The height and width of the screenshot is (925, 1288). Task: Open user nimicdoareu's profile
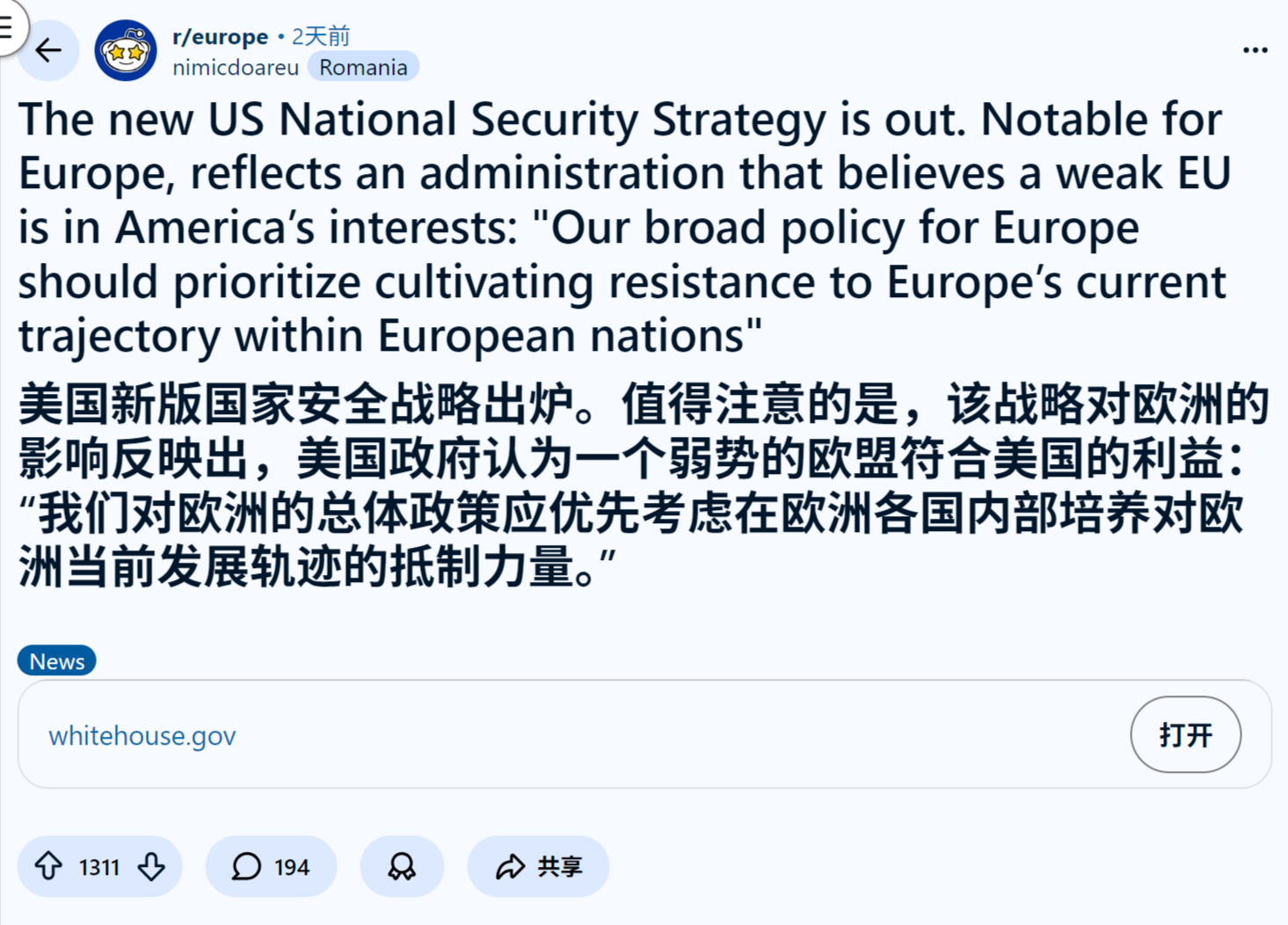coord(236,68)
